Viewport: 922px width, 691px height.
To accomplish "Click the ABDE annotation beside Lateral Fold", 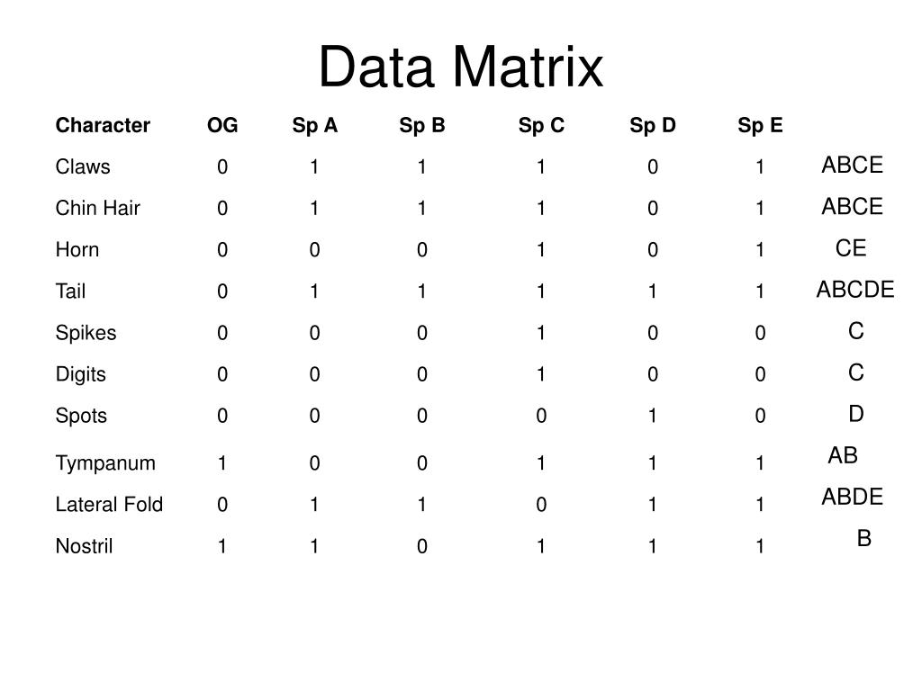I will (x=852, y=497).
